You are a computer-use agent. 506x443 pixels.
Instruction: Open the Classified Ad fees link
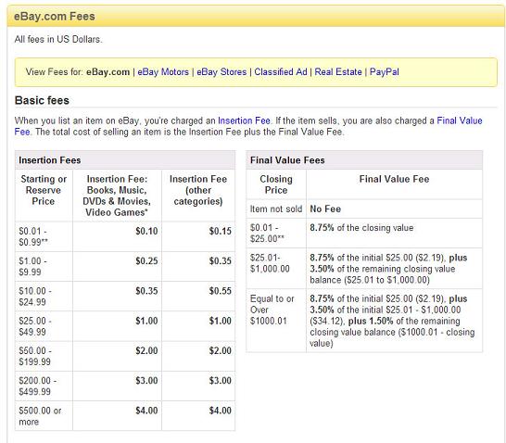click(281, 71)
